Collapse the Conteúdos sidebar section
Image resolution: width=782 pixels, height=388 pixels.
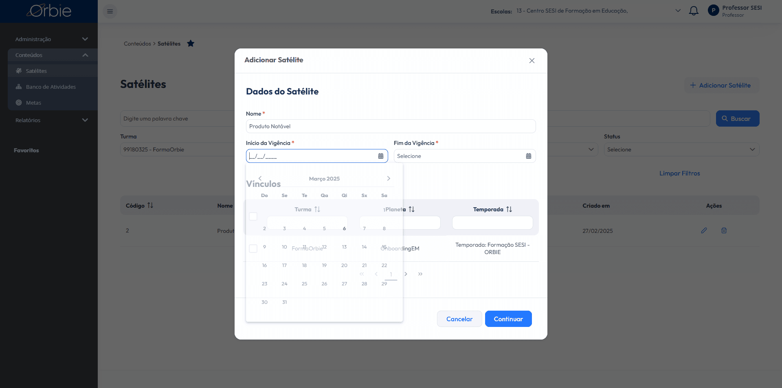pos(53,55)
